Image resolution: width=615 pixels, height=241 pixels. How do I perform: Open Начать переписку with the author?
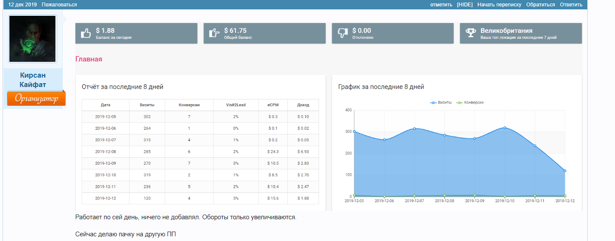tap(499, 5)
